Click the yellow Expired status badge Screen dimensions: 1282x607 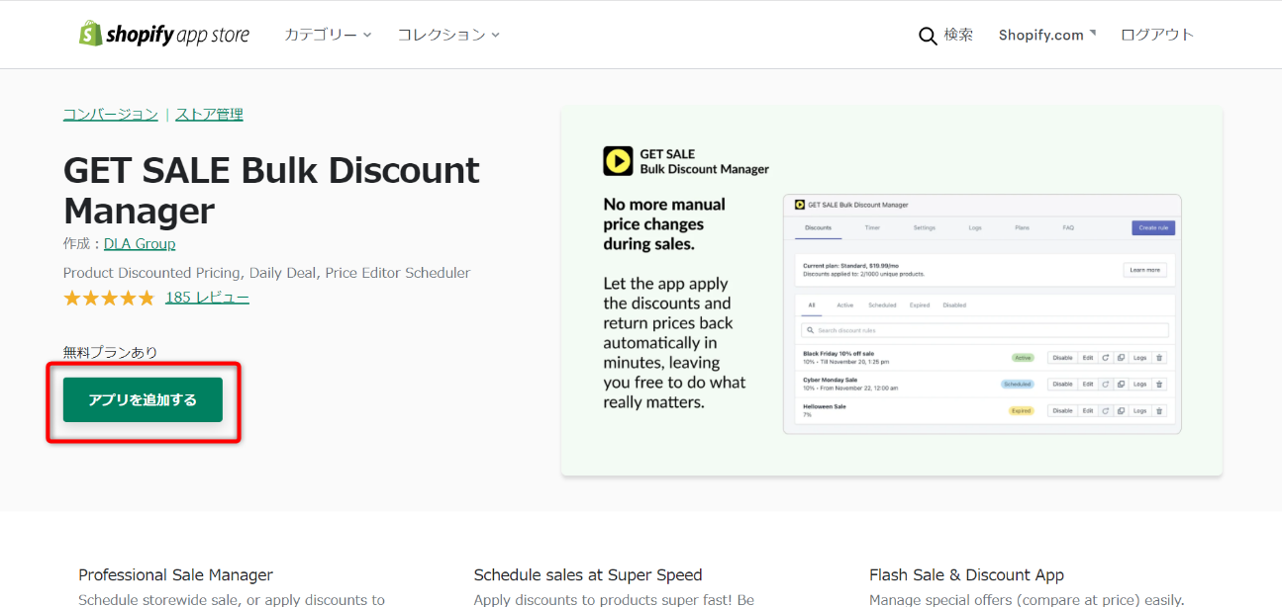pyautogui.click(x=1021, y=410)
